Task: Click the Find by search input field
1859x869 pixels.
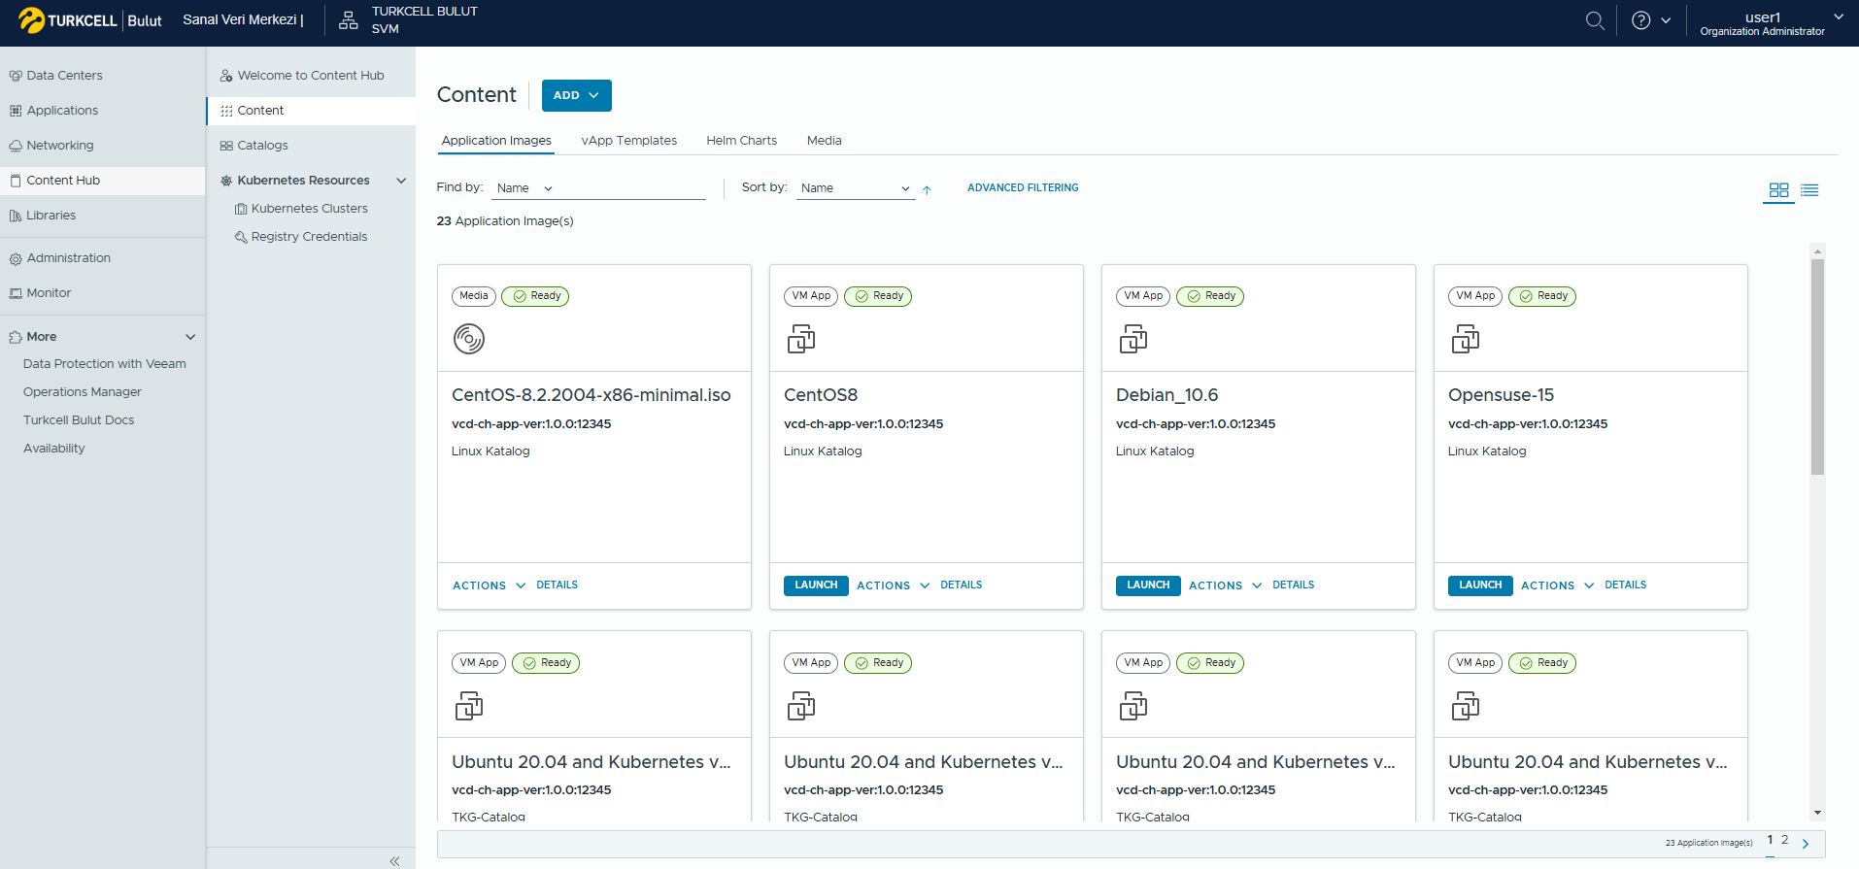Action: 633,188
